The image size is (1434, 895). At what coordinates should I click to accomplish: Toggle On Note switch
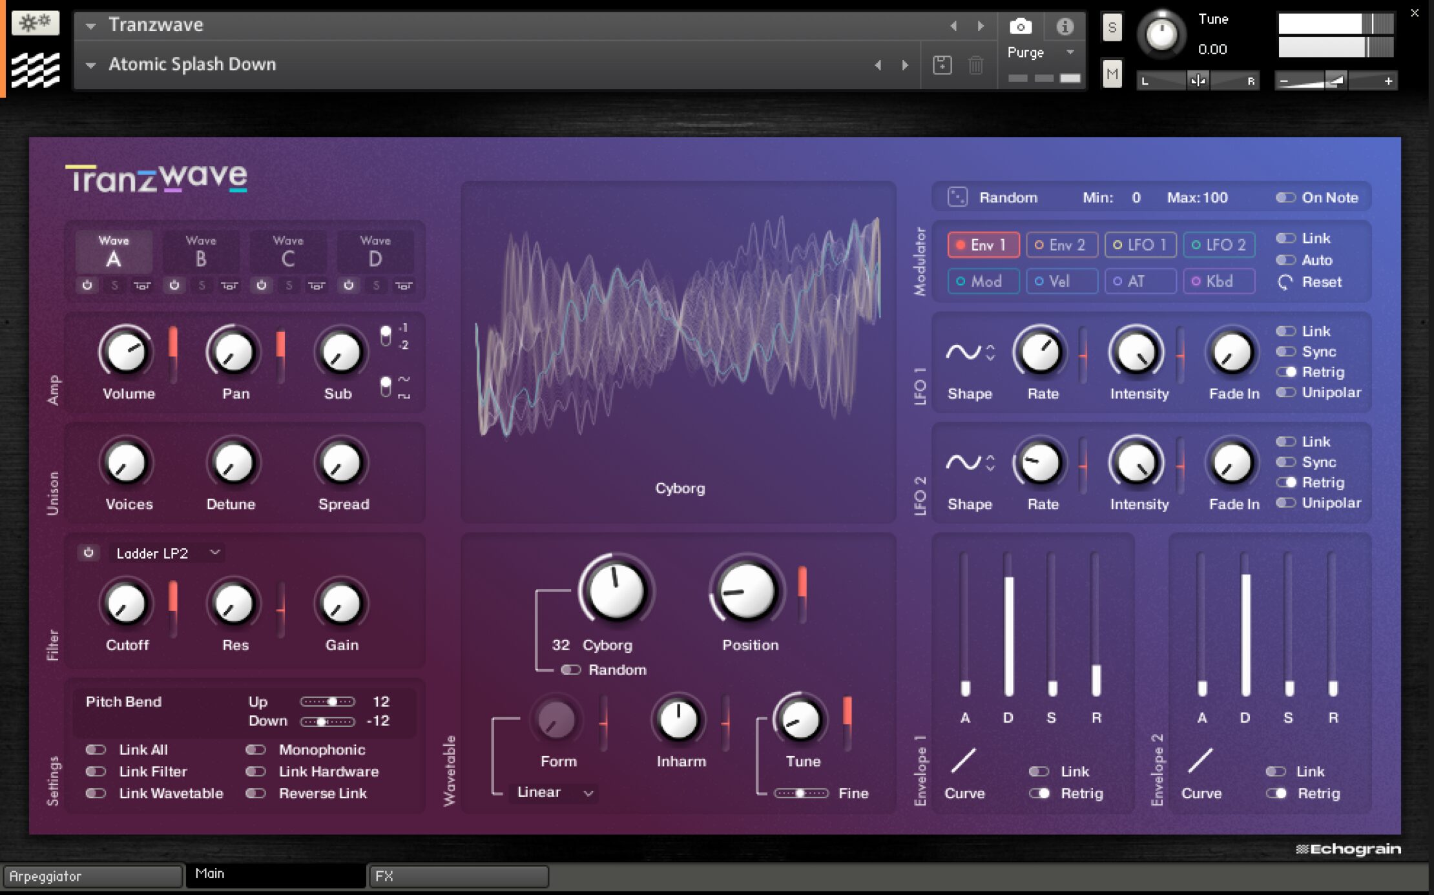(x=1285, y=198)
